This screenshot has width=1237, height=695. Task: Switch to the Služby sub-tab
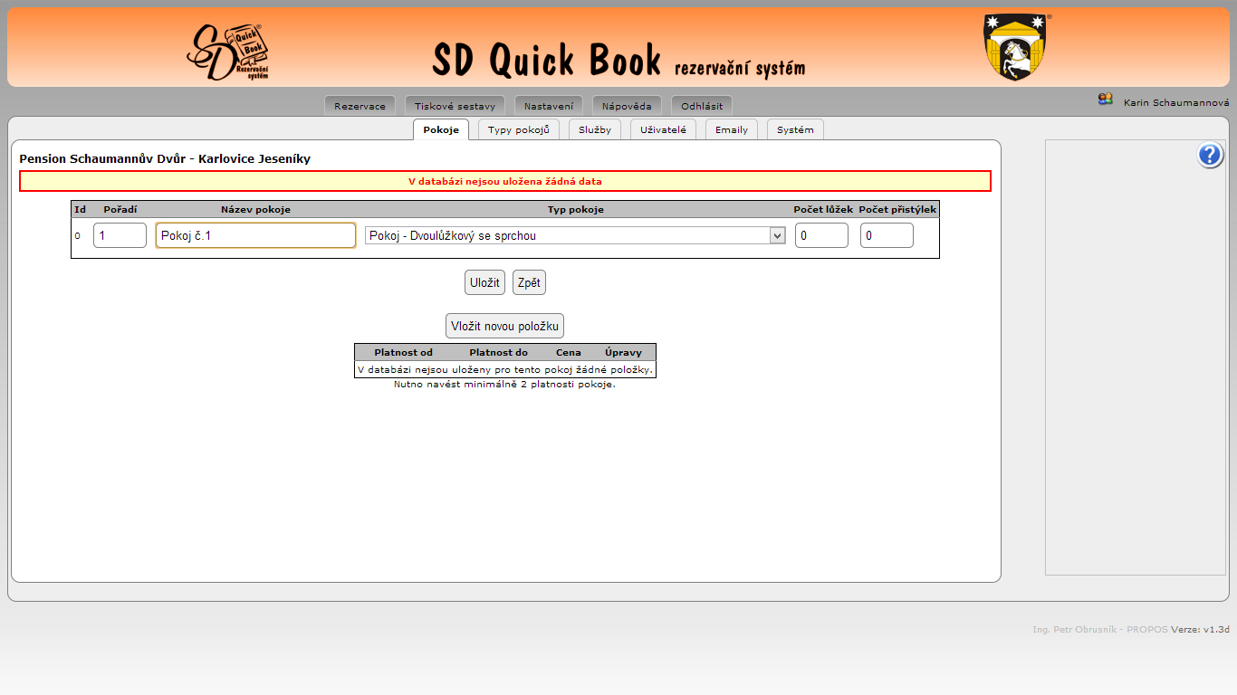tap(595, 129)
